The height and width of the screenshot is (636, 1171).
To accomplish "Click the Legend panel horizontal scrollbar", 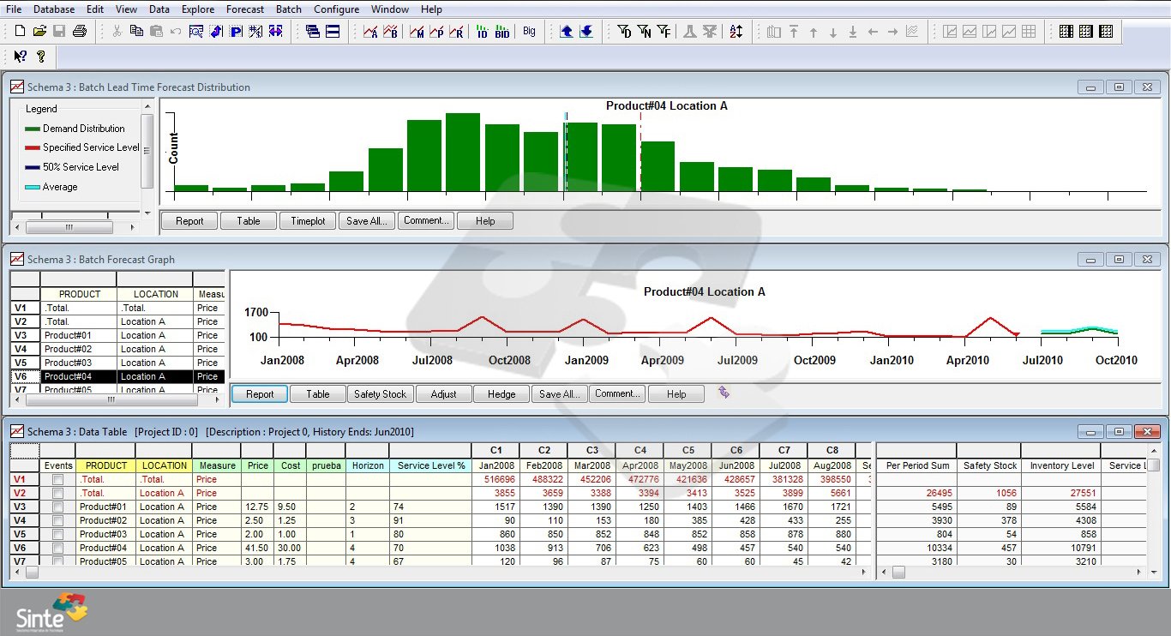I will [75, 227].
